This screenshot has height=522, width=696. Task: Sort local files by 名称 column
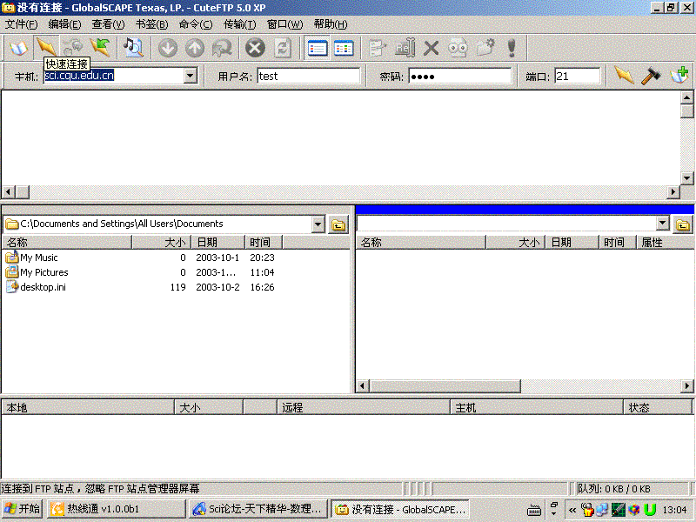67,243
